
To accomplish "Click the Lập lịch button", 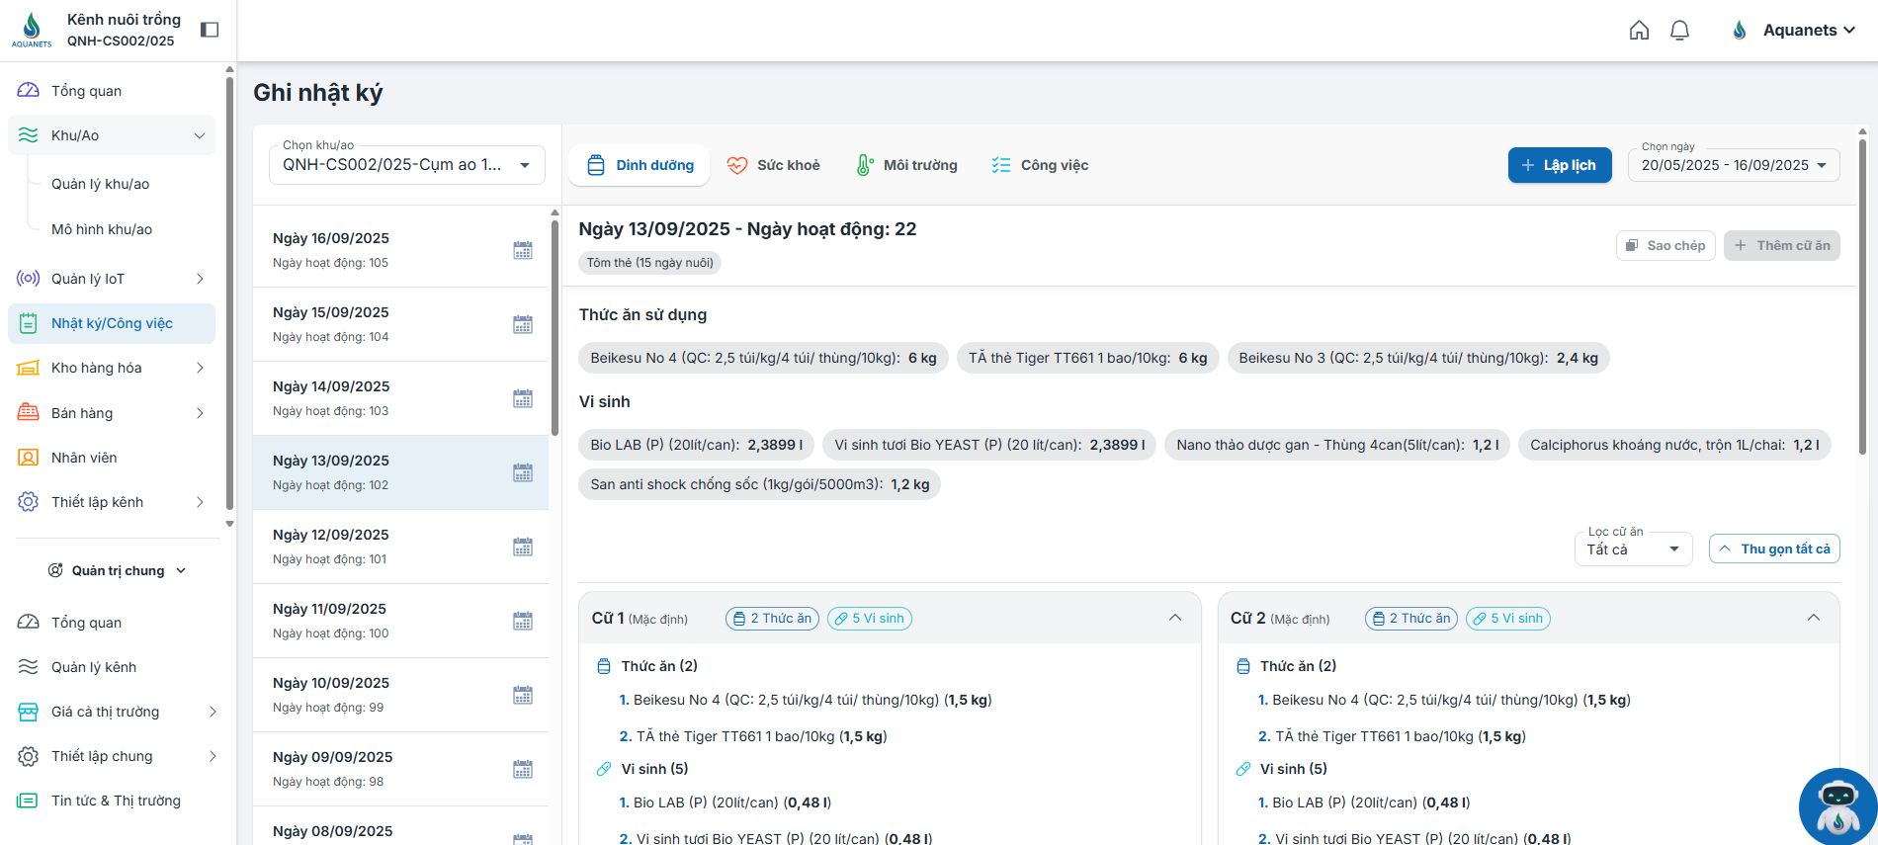I will click(1559, 165).
